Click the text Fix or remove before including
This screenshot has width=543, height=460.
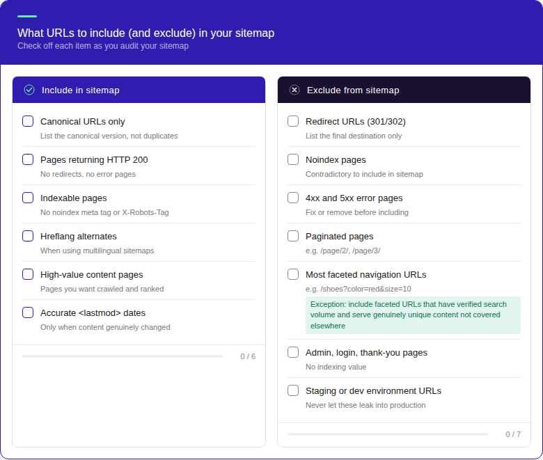coord(357,212)
